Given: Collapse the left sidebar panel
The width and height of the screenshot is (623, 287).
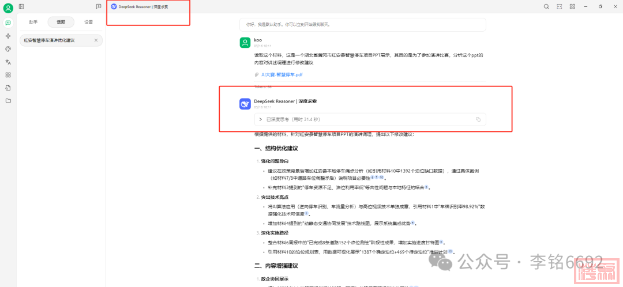Looking at the screenshot, I should coord(21,6).
